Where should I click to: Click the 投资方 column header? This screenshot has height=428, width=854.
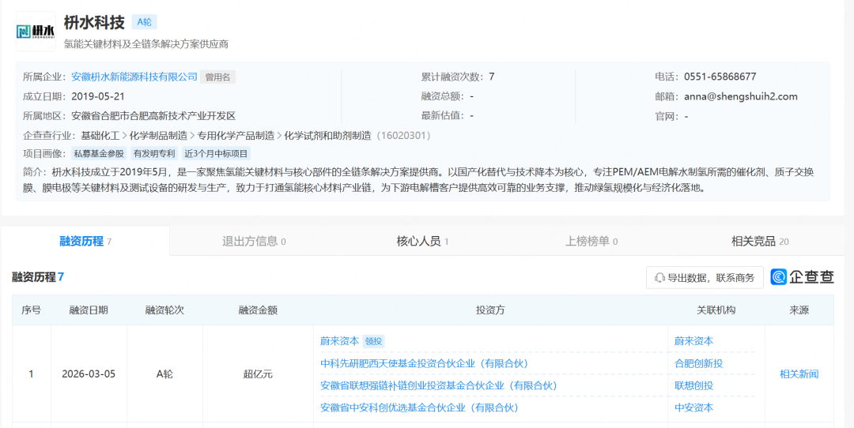pyautogui.click(x=491, y=310)
